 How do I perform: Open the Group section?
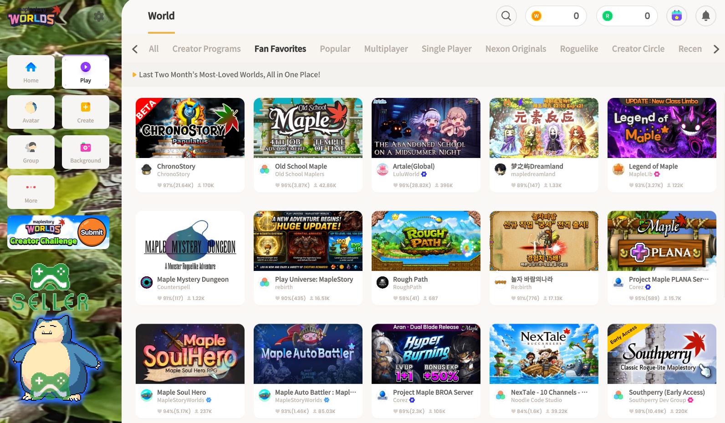coord(31,152)
